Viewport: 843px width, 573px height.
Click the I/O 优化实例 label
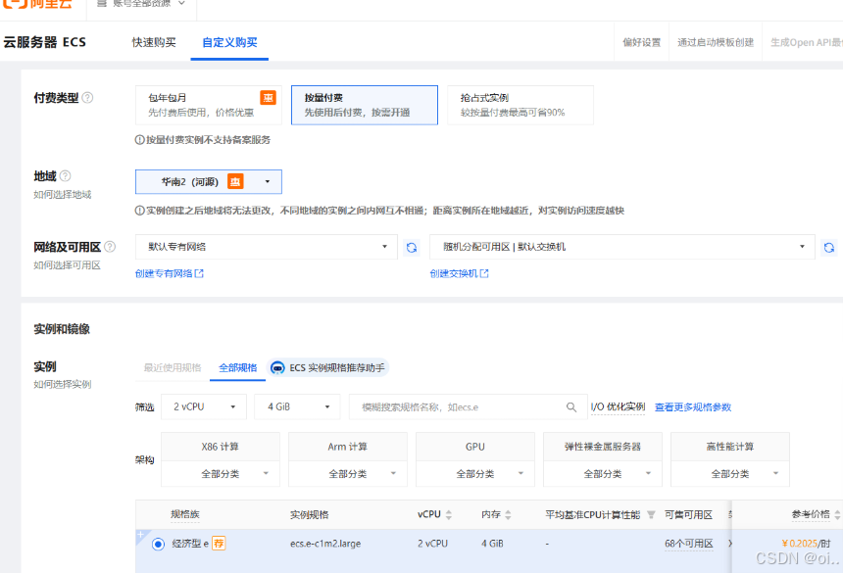point(618,407)
